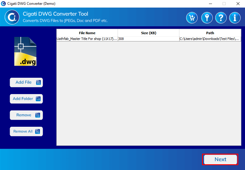This screenshot has width=245, height=170.
Task: Sort by File Name column header
Action: (x=87, y=33)
